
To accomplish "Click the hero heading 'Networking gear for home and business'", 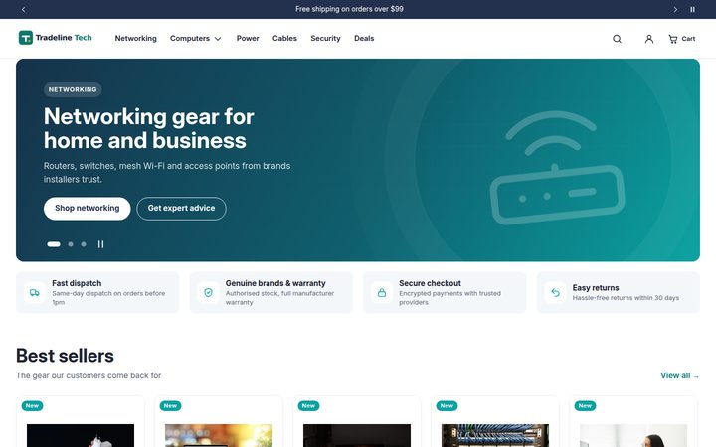I will [149, 128].
